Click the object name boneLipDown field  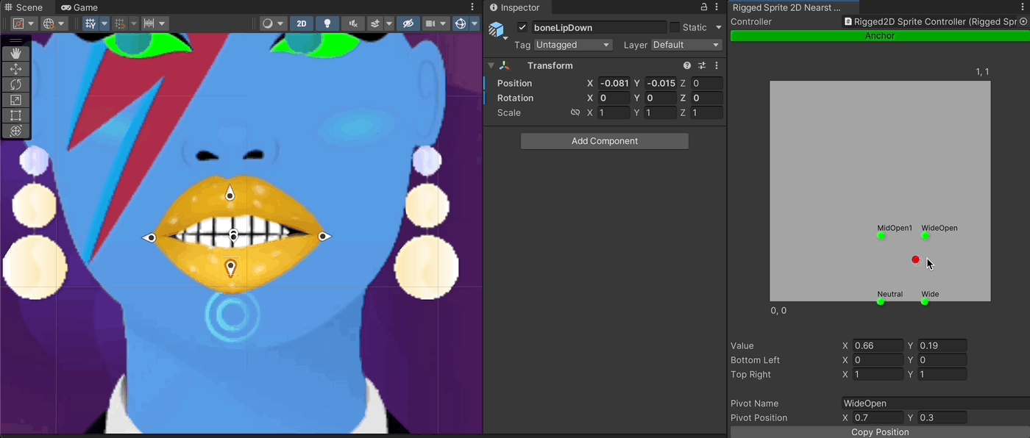(598, 27)
